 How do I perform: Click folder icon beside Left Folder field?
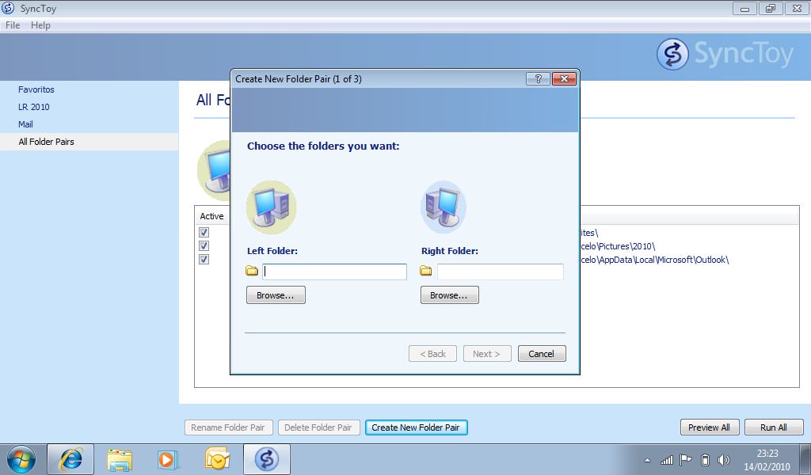(252, 272)
